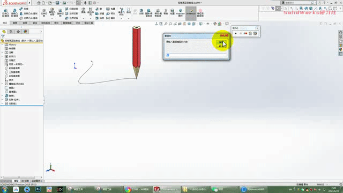Viewport: 343px width, 193px height.
Task: Expand the 分割线1 feature node
Action: coord(2,103)
